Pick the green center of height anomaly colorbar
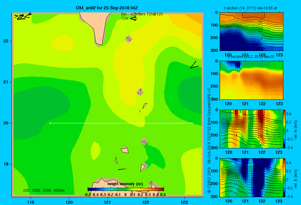The image size is (301, 205). tap(126, 189)
